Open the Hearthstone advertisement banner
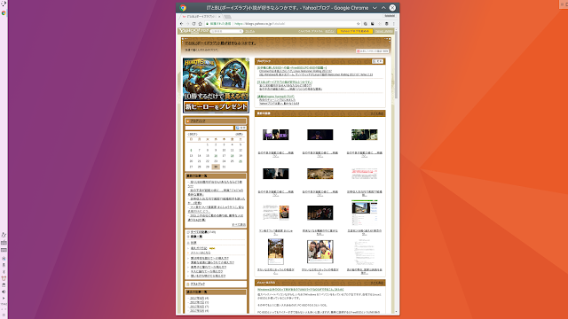Image resolution: width=568 pixels, height=319 pixels. [216, 85]
